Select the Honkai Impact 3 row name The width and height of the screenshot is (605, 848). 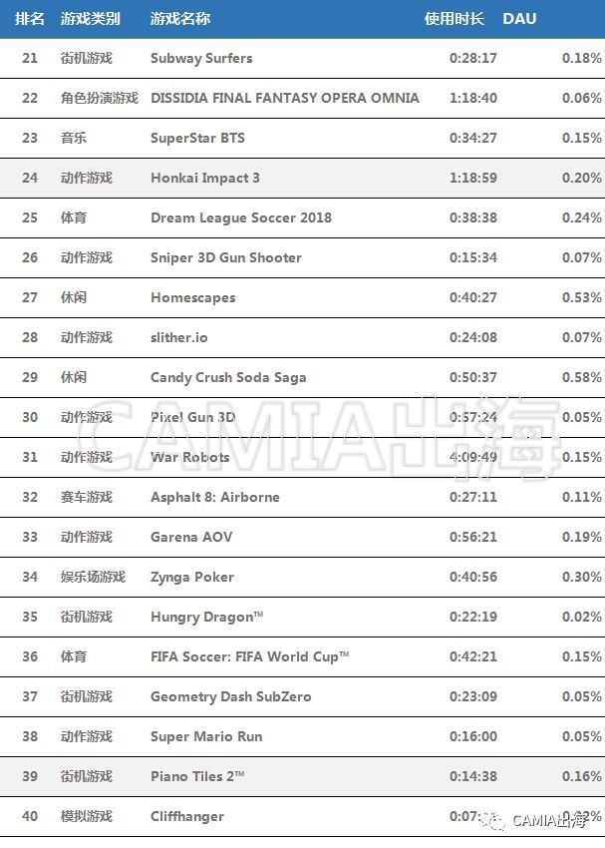coord(205,178)
